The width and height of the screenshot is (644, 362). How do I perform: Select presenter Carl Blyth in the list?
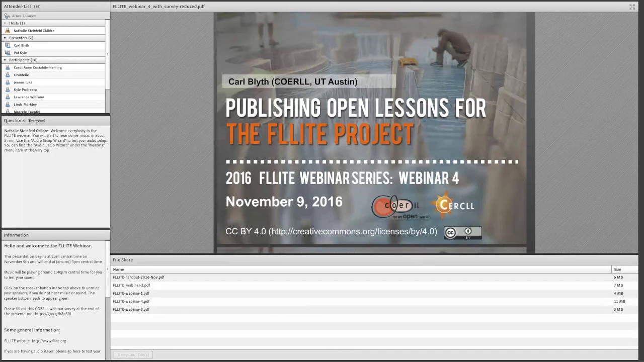coord(53,45)
